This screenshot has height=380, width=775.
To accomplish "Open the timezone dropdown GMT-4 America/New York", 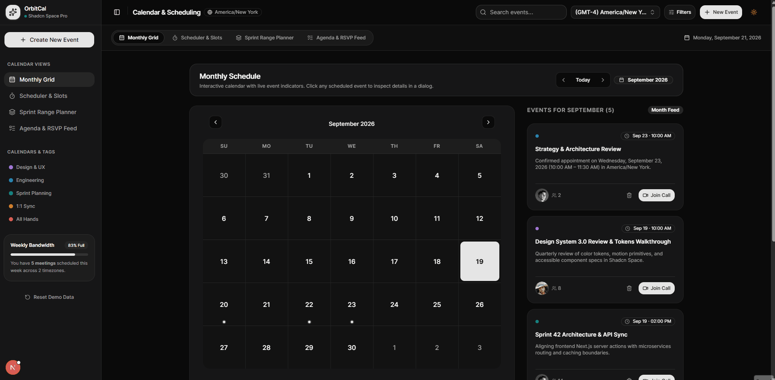I will coord(615,12).
